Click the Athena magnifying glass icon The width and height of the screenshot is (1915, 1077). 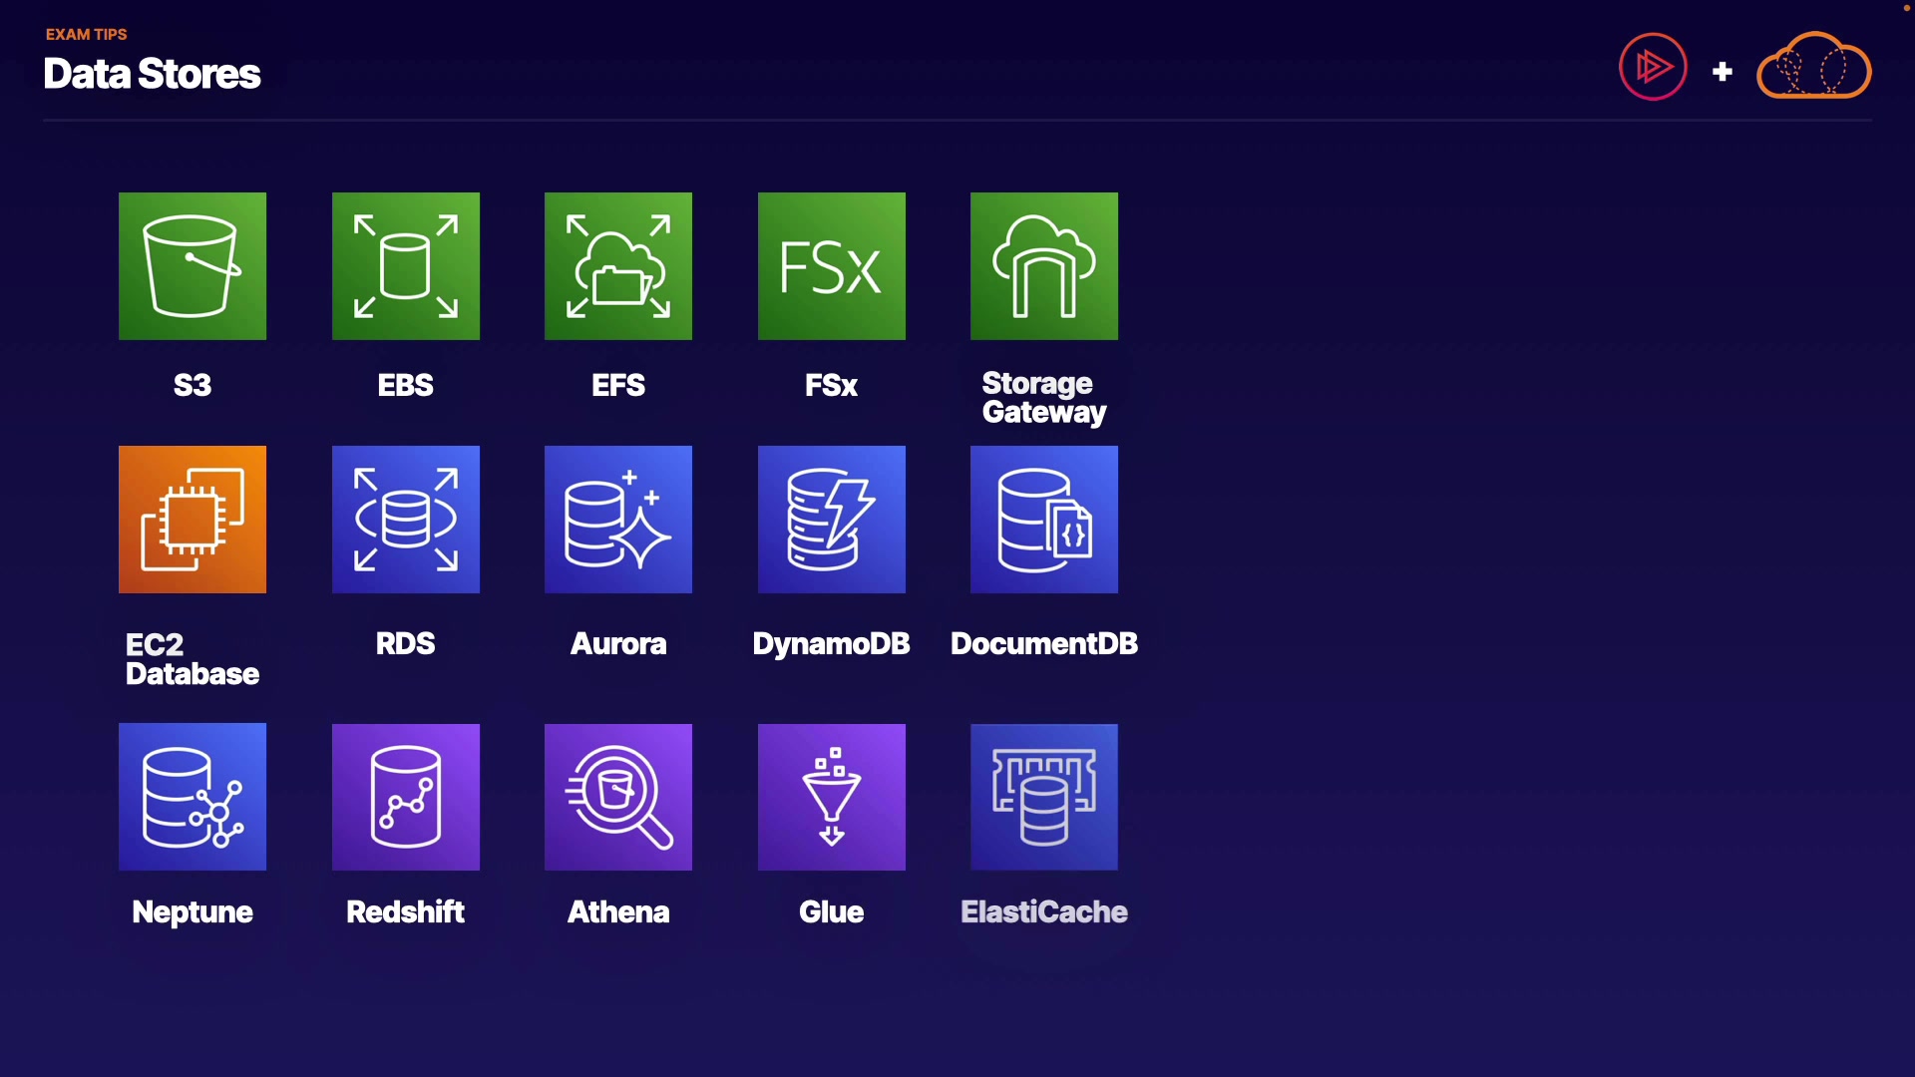(x=618, y=797)
